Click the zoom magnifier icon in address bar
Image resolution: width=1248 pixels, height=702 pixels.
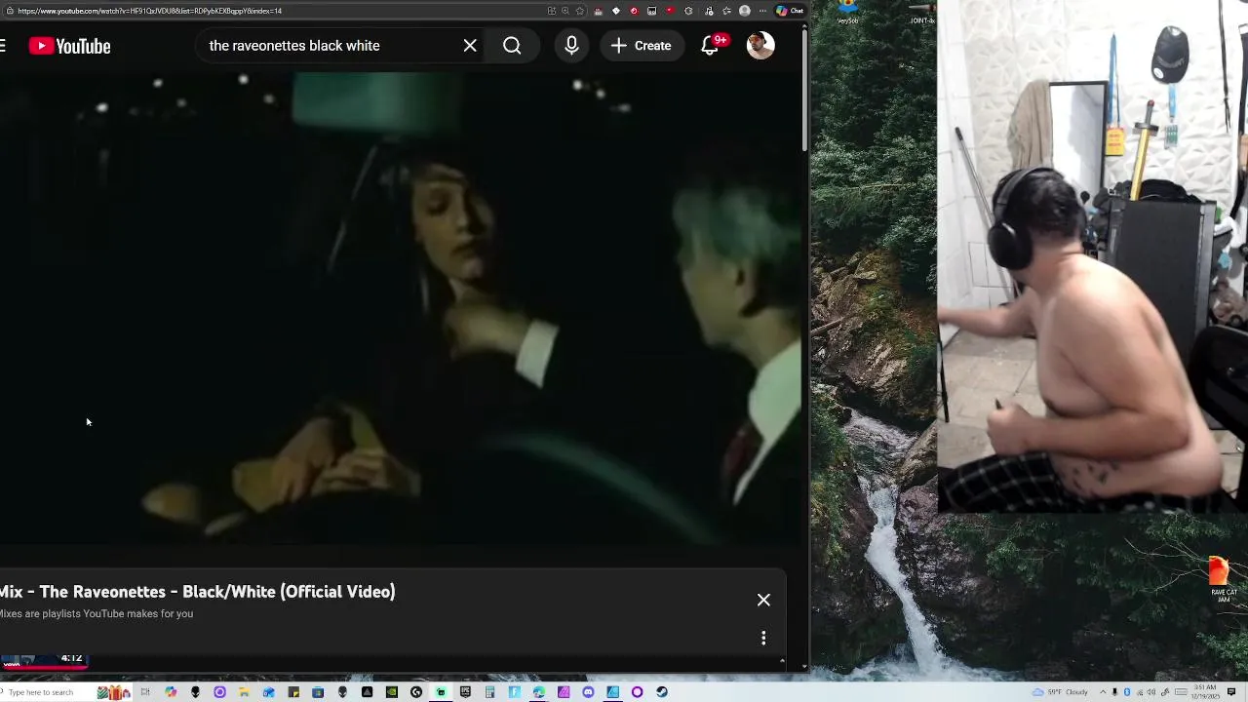pos(565,11)
